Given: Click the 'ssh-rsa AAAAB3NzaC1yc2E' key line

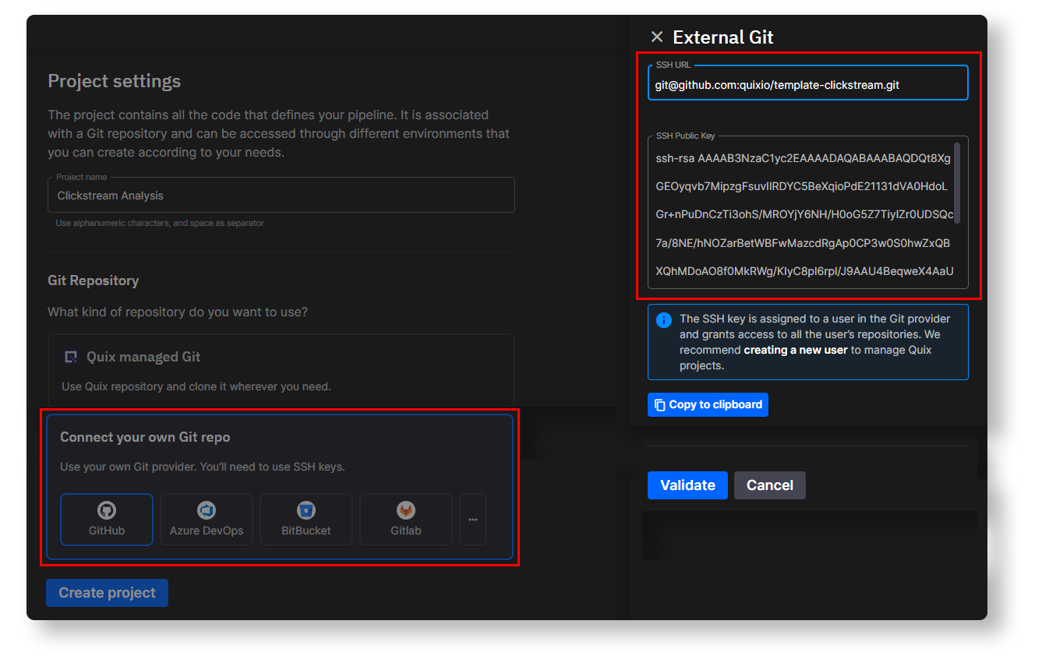Looking at the screenshot, I should [804, 158].
